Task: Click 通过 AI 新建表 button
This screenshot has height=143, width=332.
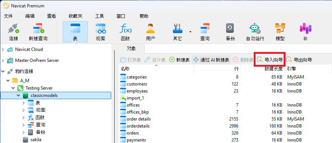Action: pyautogui.click(x=211, y=60)
